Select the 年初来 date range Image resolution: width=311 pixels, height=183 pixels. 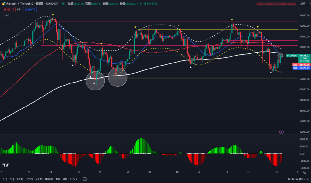(49, 179)
